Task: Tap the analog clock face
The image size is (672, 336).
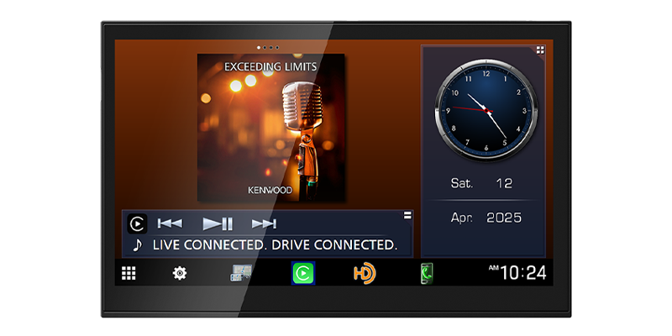Action: click(x=483, y=109)
